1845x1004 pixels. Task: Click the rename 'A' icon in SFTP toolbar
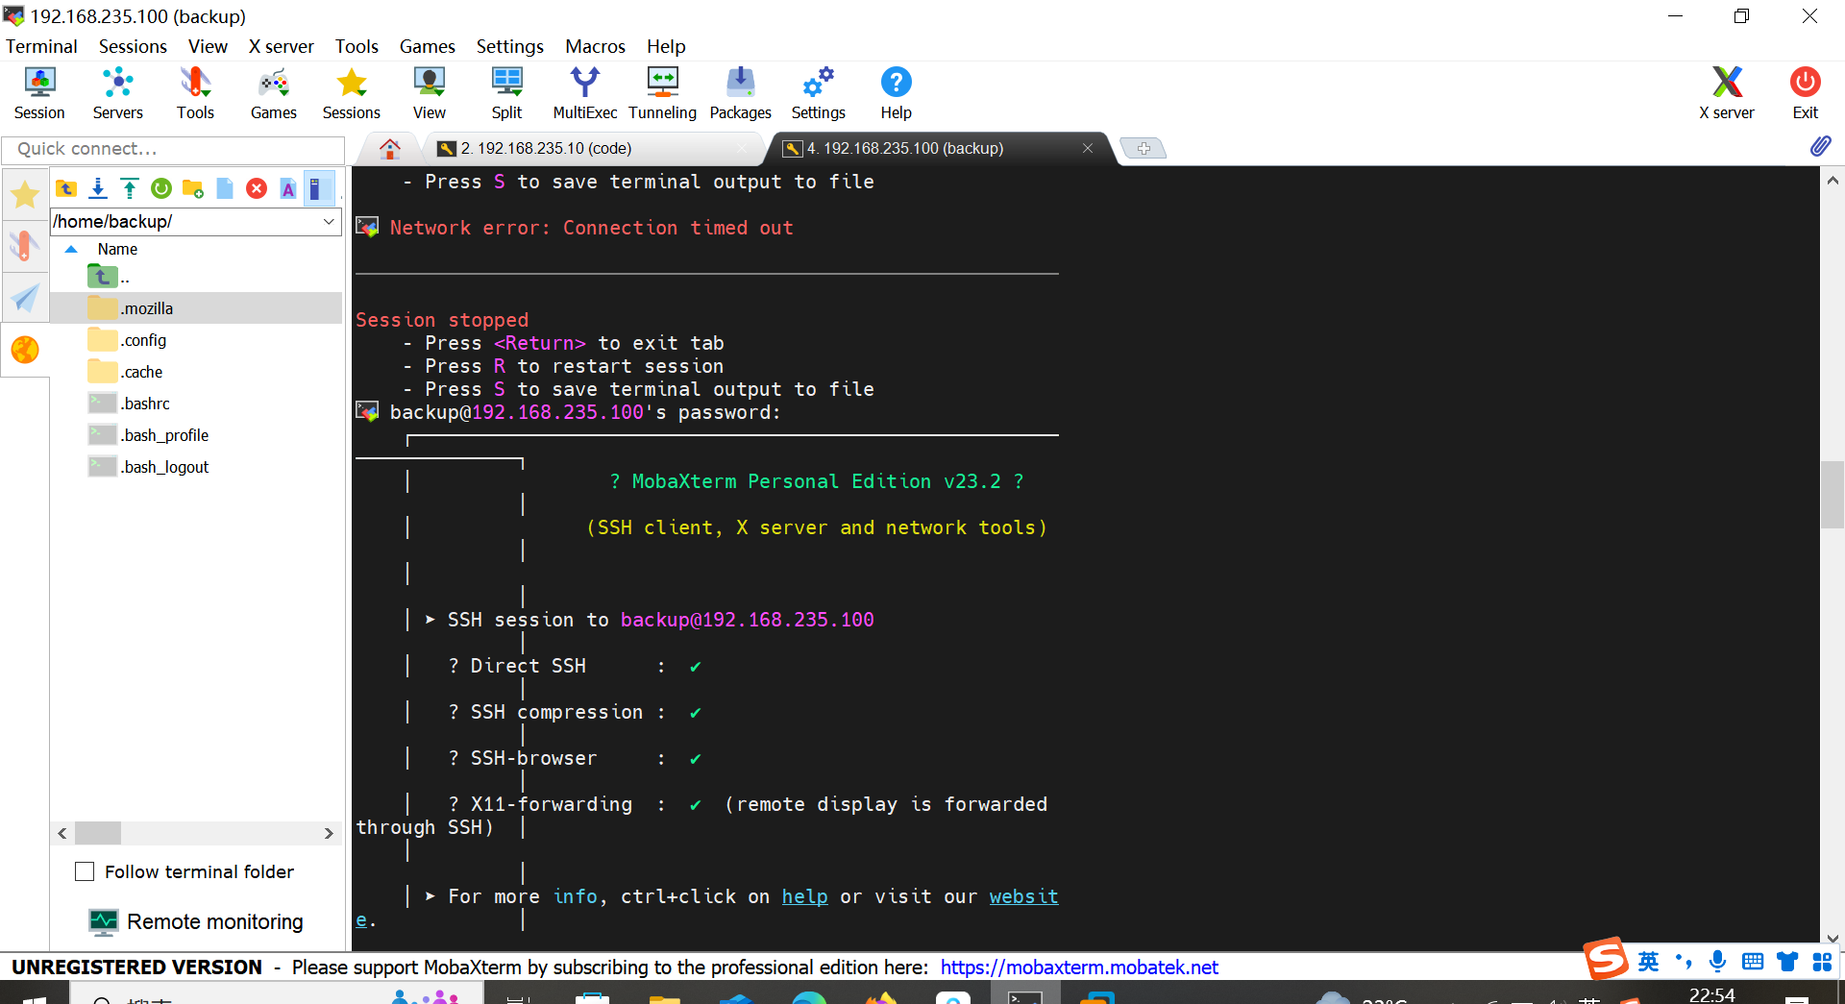[x=288, y=188]
